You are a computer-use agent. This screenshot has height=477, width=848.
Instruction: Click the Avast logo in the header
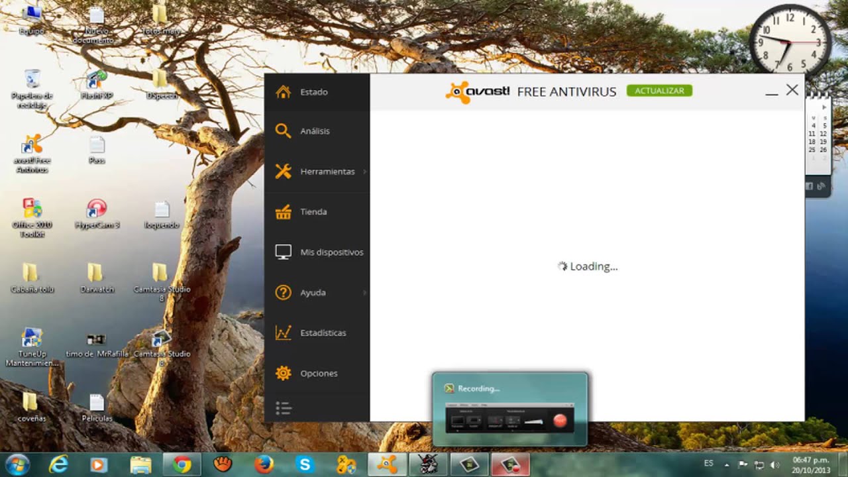[477, 91]
